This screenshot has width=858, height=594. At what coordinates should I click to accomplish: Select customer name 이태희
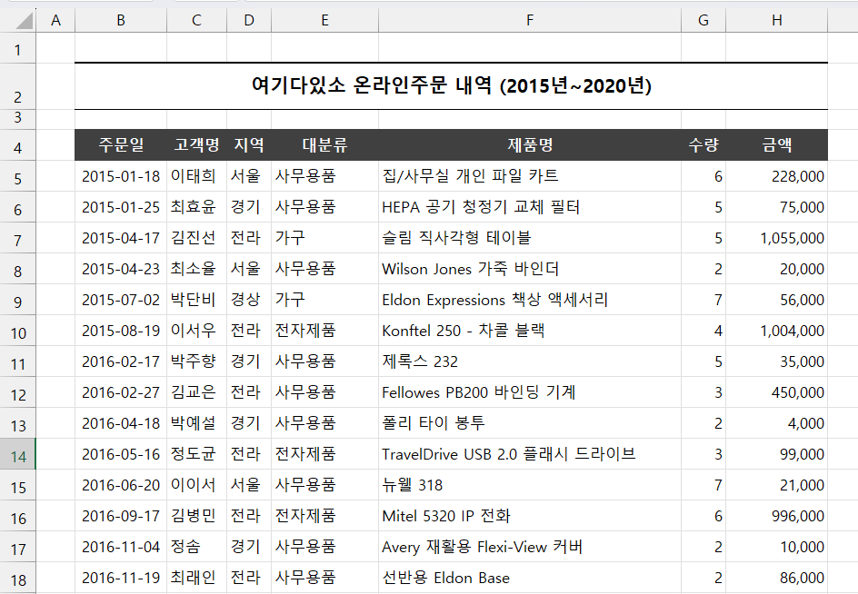click(x=196, y=176)
